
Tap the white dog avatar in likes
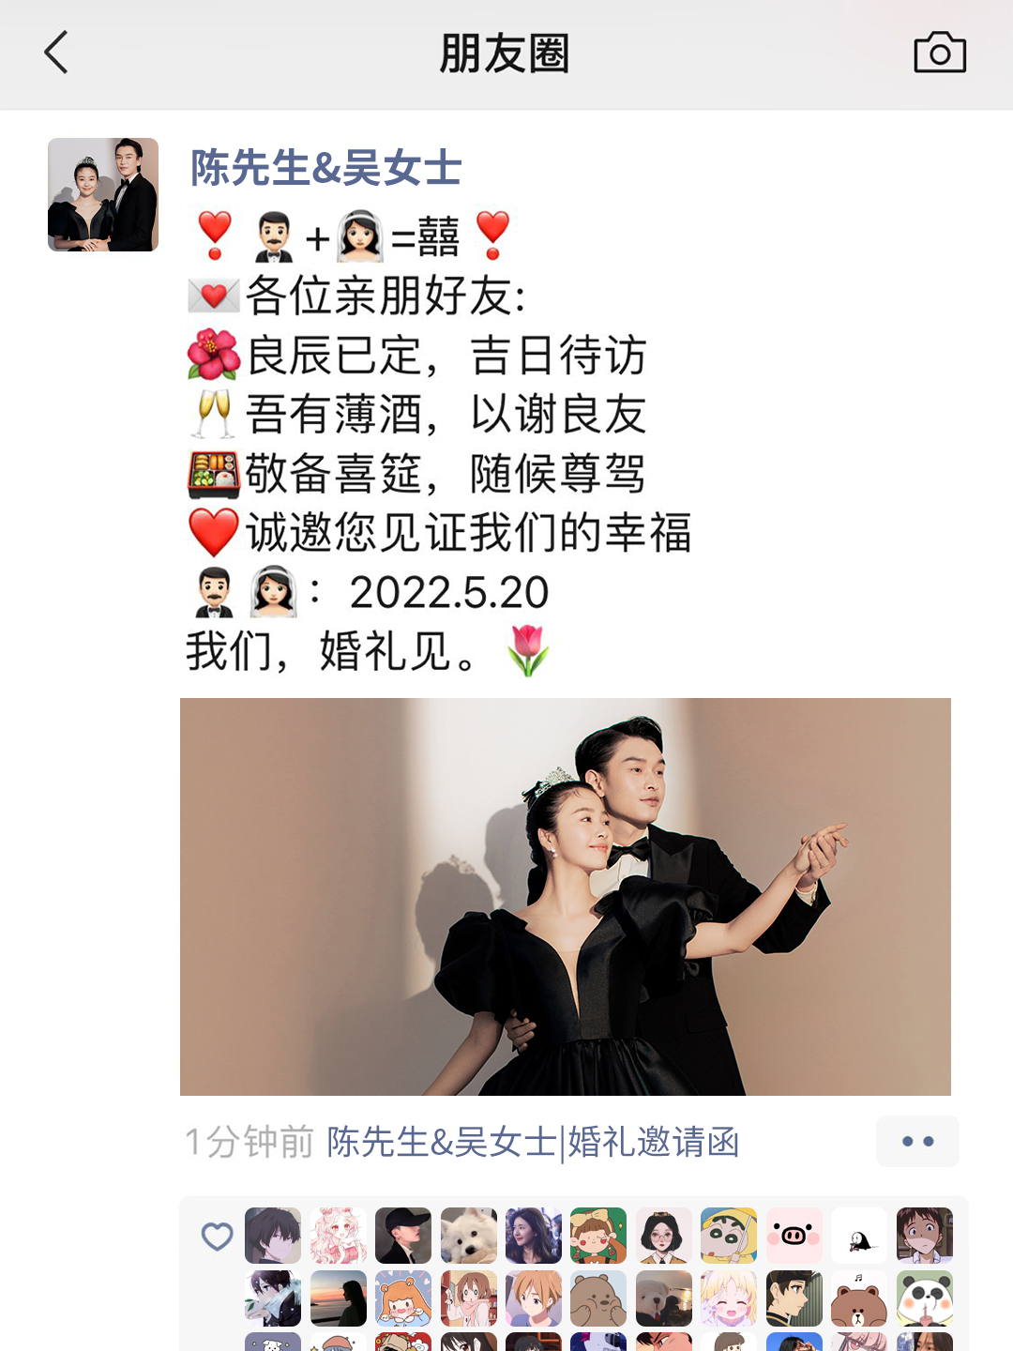click(469, 1236)
